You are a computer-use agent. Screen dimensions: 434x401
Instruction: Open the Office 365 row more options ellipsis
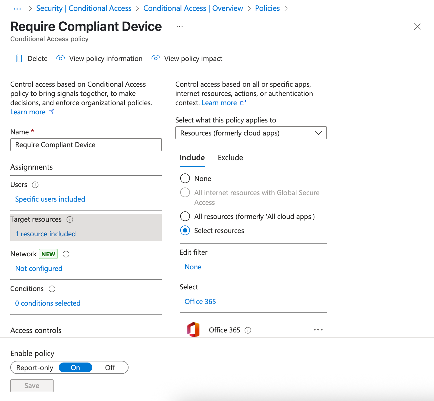click(x=318, y=330)
